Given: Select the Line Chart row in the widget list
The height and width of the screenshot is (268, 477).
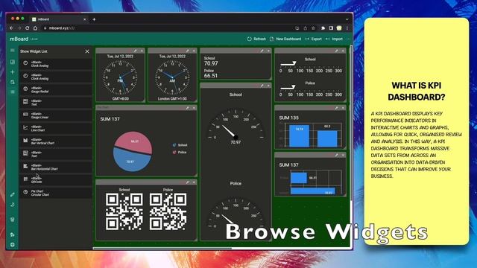Looking at the screenshot, I should click(x=56, y=129).
